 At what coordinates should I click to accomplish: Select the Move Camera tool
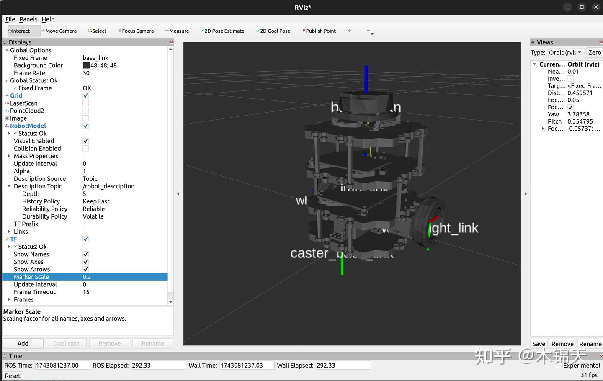tap(59, 31)
